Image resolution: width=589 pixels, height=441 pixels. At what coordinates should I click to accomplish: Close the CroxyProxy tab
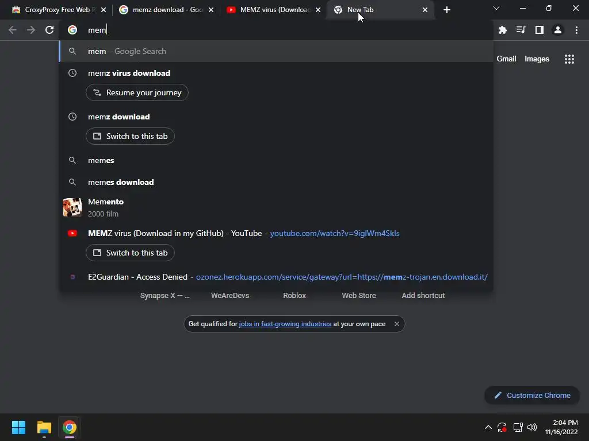coord(104,10)
